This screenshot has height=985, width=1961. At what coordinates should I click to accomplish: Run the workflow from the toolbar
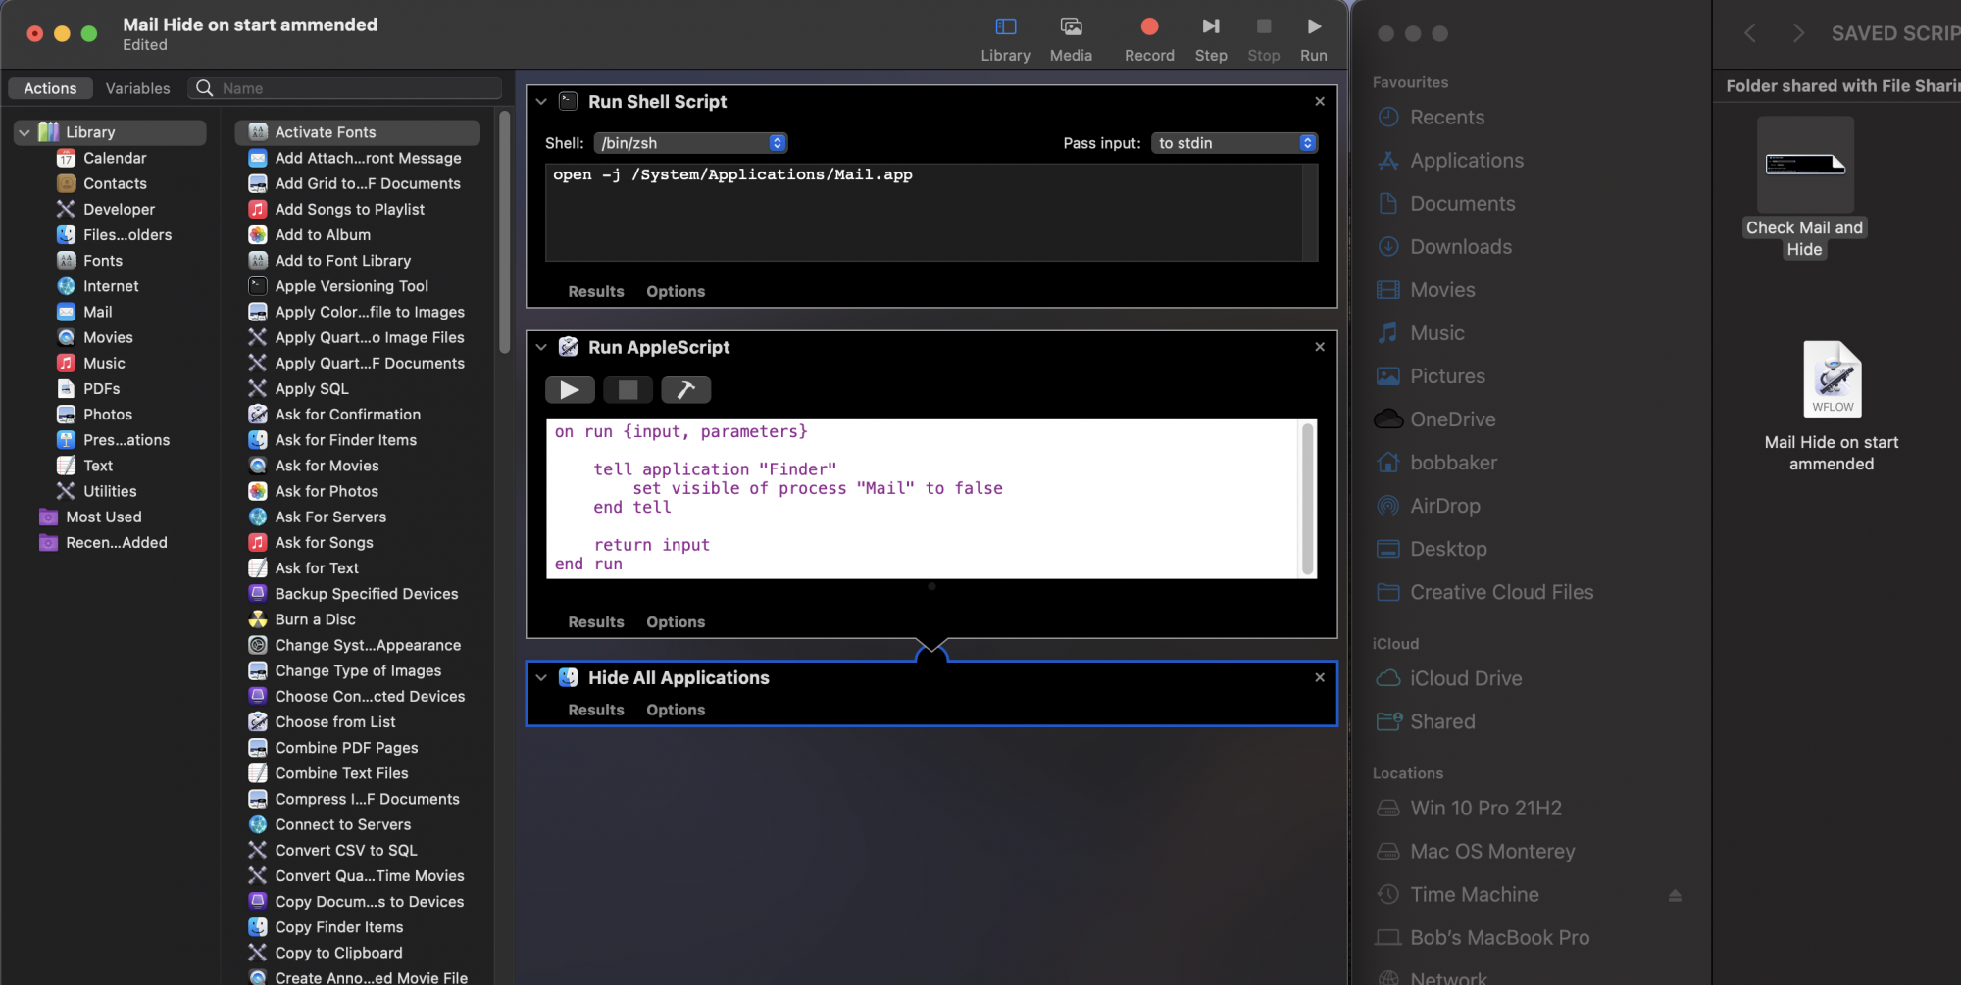1313,37
